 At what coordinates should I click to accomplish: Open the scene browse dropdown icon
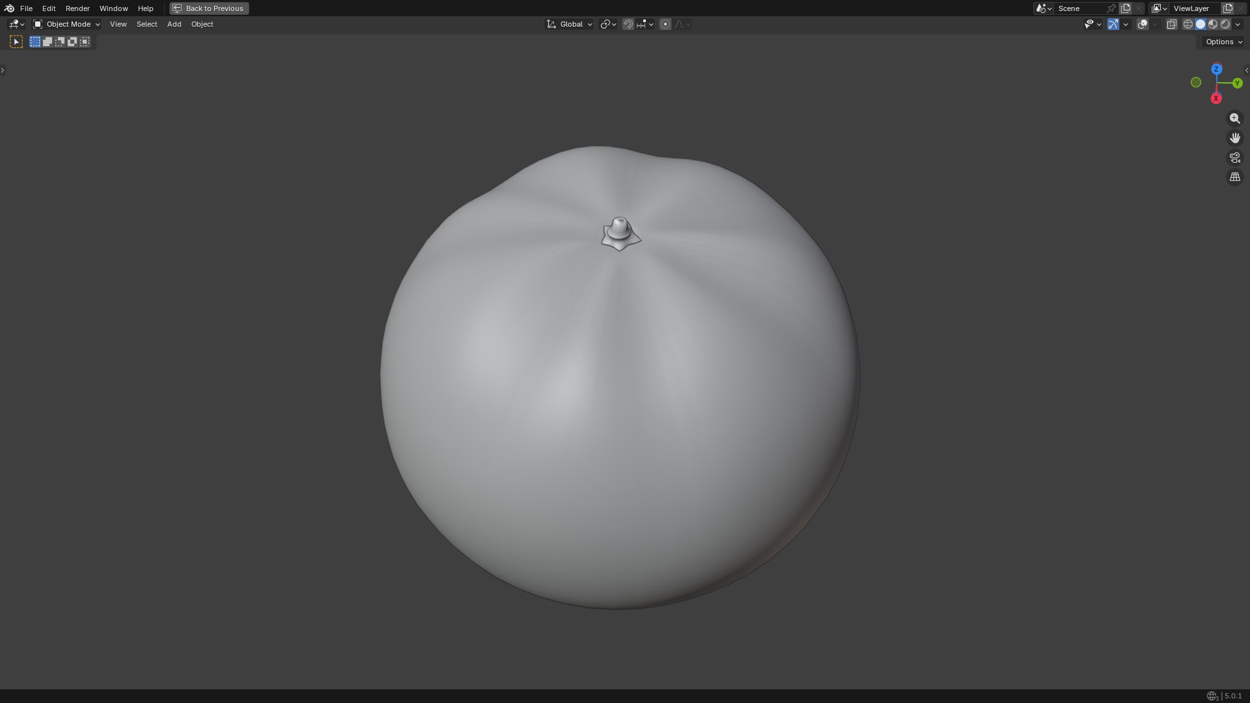(x=1044, y=8)
